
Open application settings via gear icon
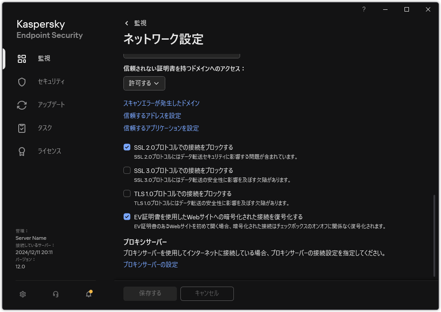22,294
